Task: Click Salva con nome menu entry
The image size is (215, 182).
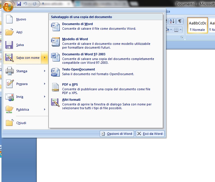Action: (22, 58)
